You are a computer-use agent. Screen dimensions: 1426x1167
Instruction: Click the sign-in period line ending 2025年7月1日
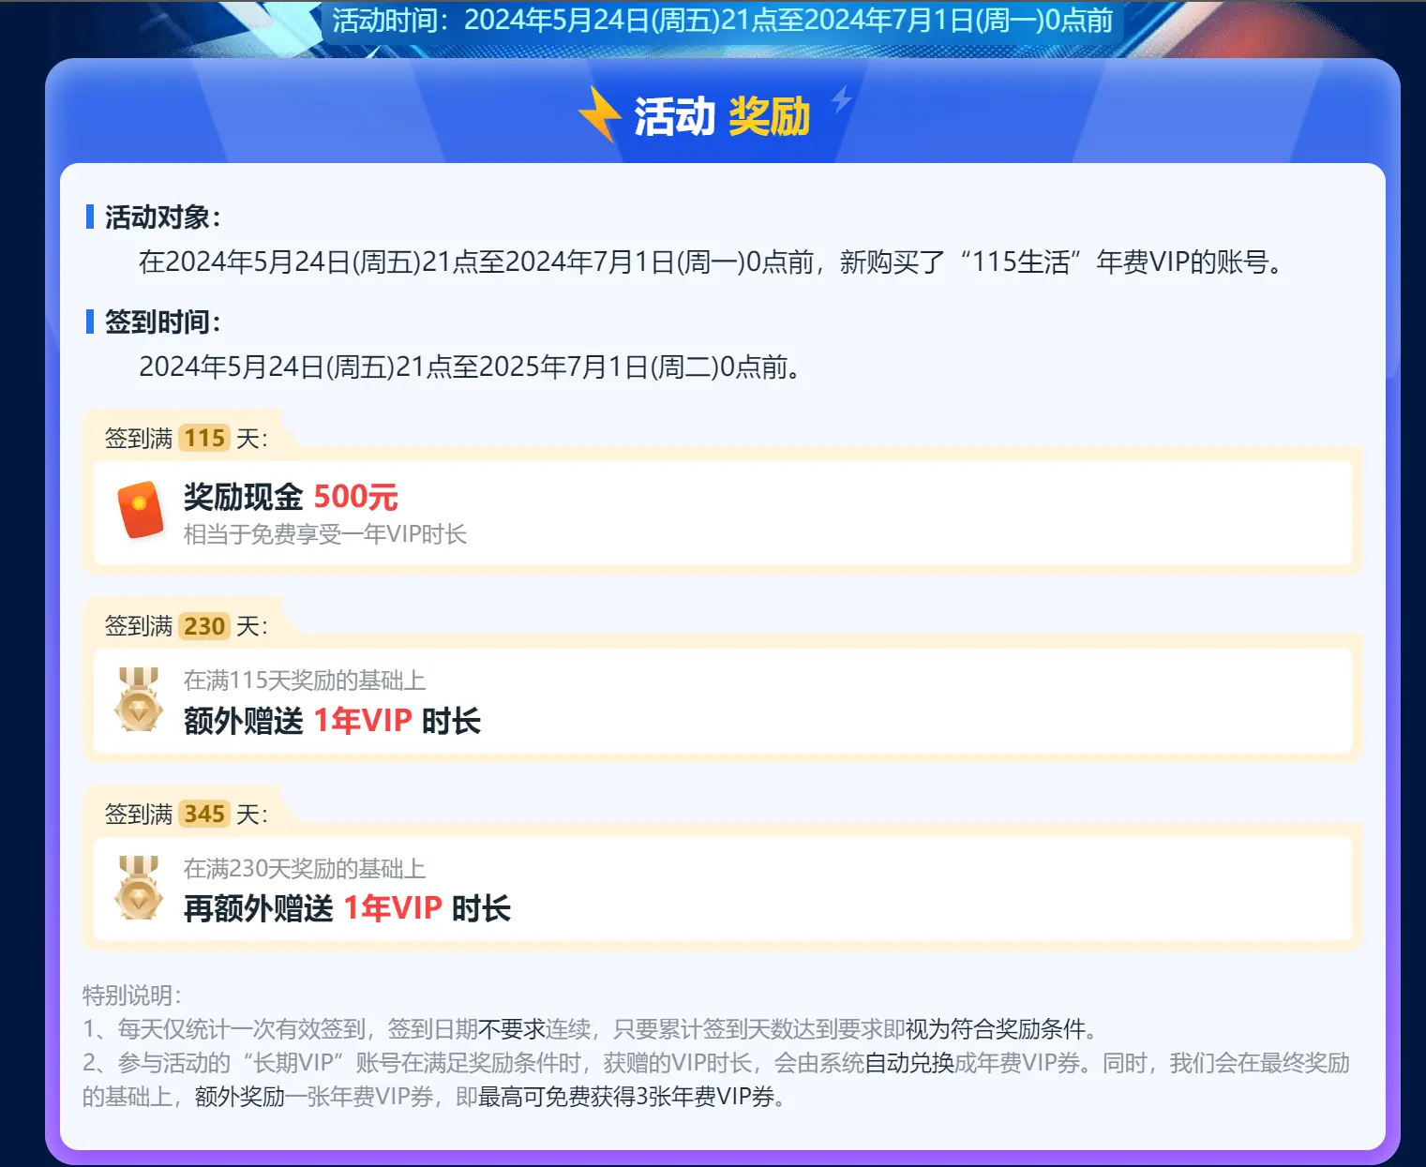click(x=470, y=367)
